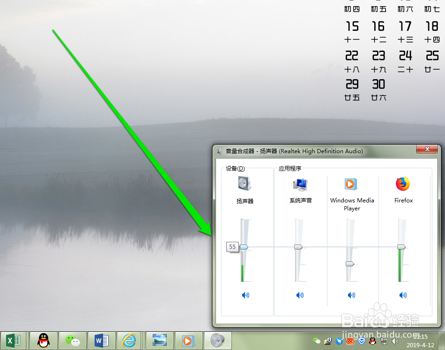
Task: Mute the 扬声器 speaker device
Action: [245, 295]
